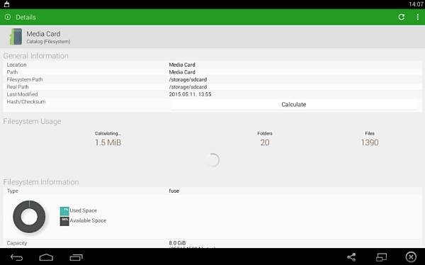
Task: Open the recent apps icon
Action: coord(76,257)
